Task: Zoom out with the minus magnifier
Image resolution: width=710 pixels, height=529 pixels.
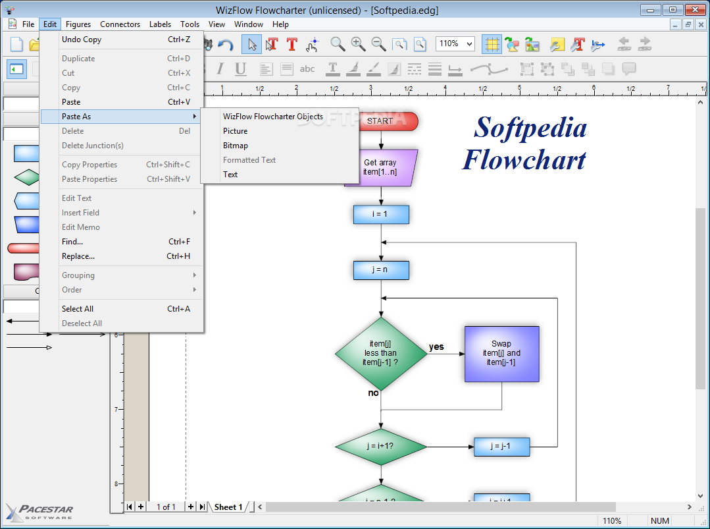Action: [378, 44]
